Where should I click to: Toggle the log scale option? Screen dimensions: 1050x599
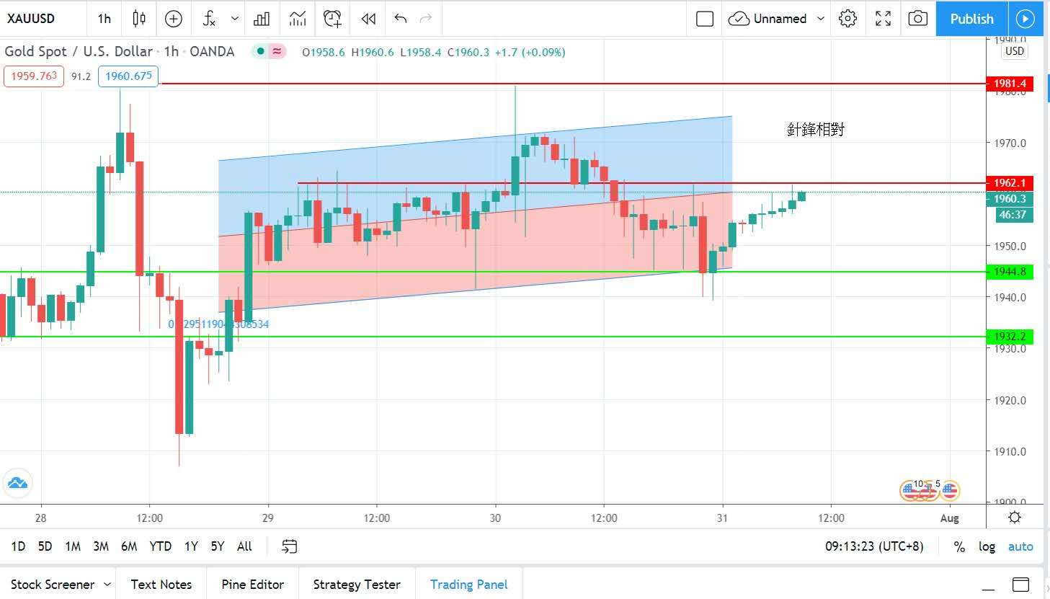coord(987,546)
